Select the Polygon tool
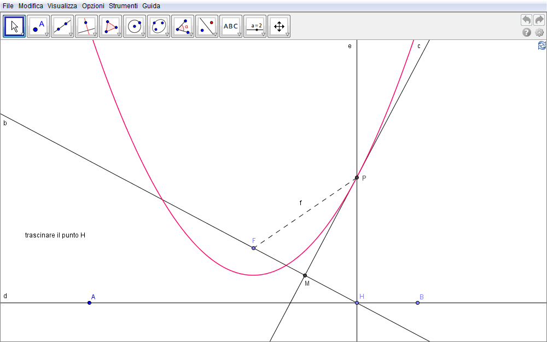 click(110, 26)
